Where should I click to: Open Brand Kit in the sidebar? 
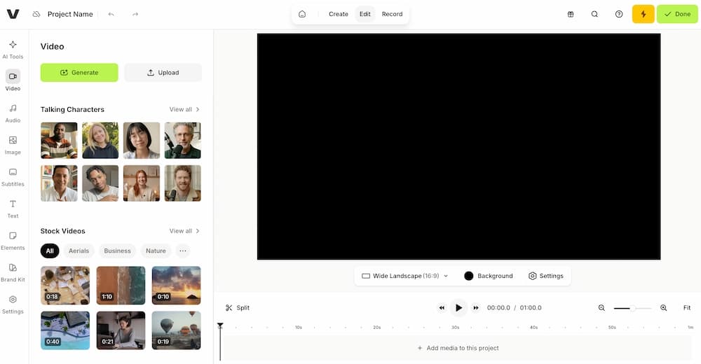(x=13, y=273)
